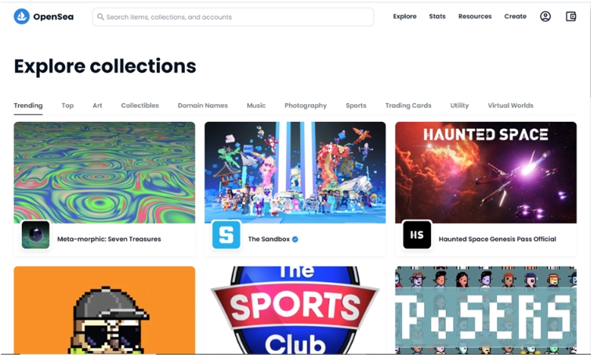Viewport: 594px width, 358px height.
Task: Click the Create link
Action: click(515, 16)
